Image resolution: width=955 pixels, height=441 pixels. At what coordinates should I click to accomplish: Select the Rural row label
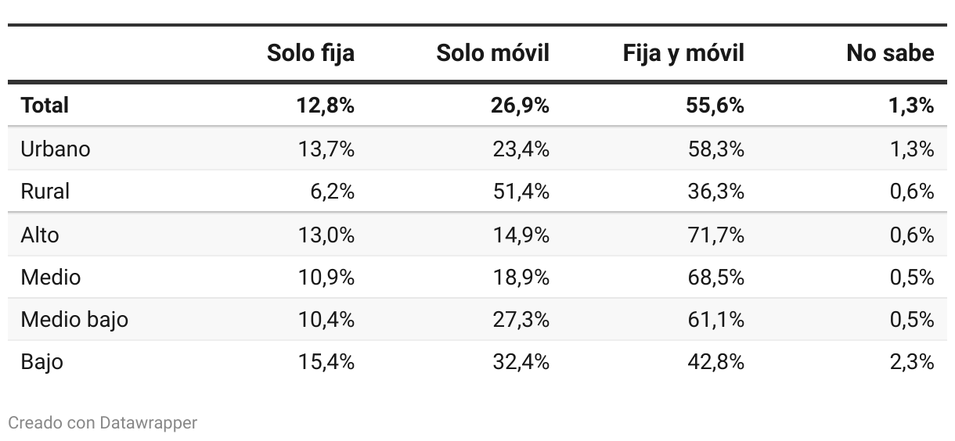(45, 192)
